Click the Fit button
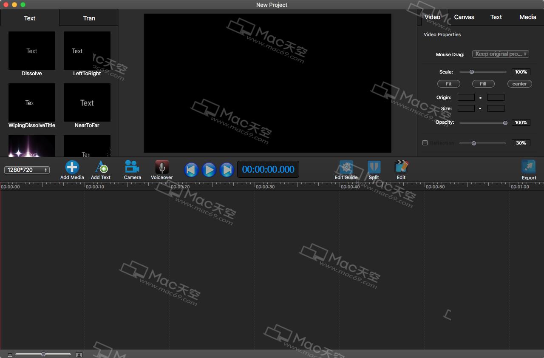The height and width of the screenshot is (358, 544). coord(448,84)
